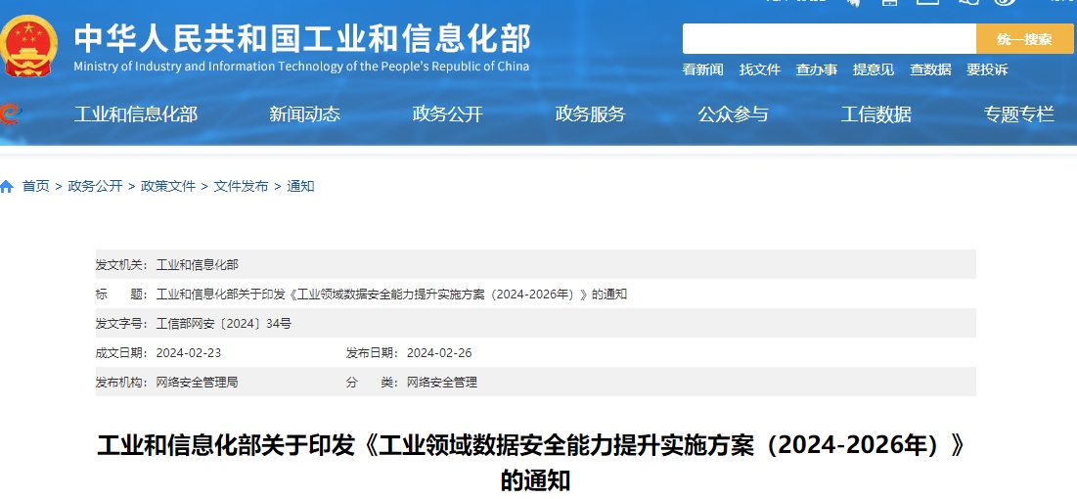1077x499 pixels.
Task: Click the 中华人民共和国工业和信息化部 site title
Action: point(302,38)
